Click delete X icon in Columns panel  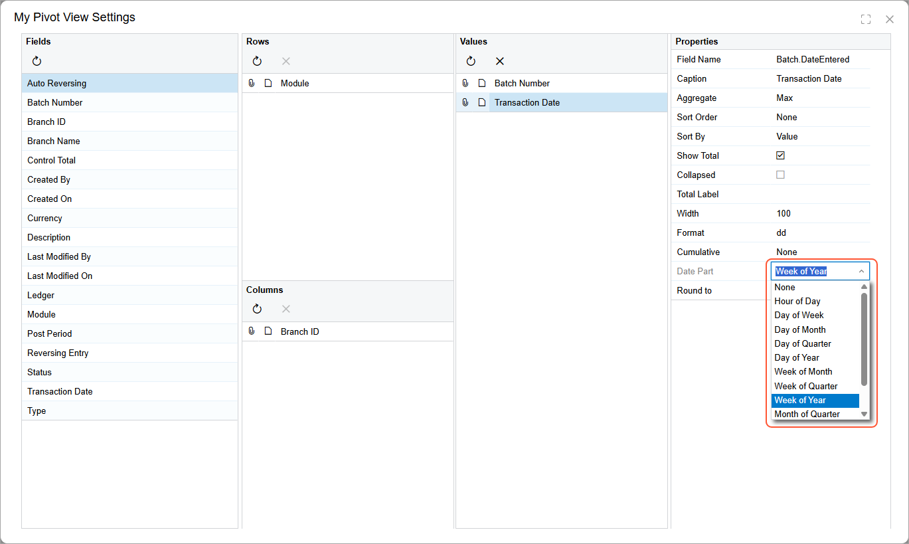[286, 309]
